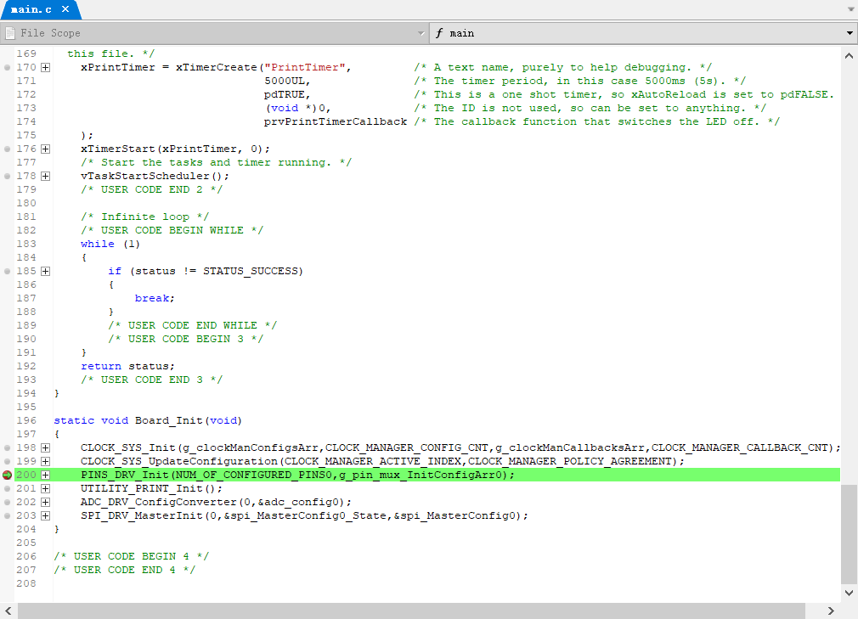
Task: Click the horizontal scrollbar right arrow
Action: (831, 611)
